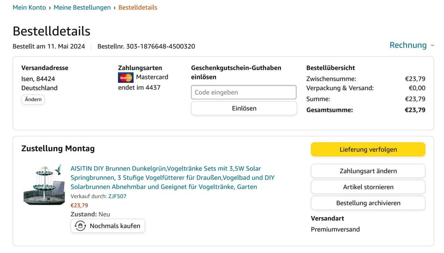Choose Zahlungsart ändern
Screen dimensions: 444x253
368,171
